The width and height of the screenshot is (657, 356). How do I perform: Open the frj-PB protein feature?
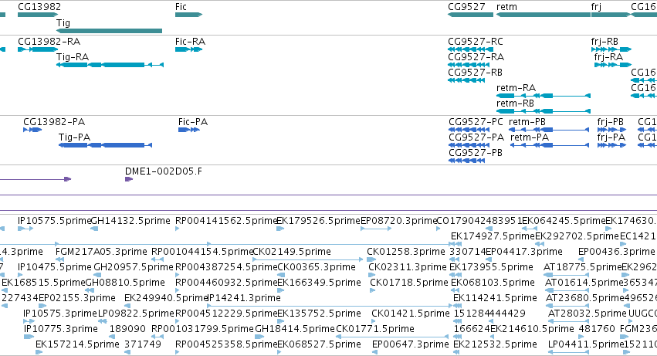(x=611, y=130)
